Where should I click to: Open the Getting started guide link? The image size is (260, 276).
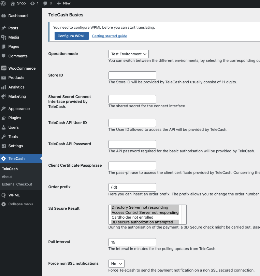109,36
